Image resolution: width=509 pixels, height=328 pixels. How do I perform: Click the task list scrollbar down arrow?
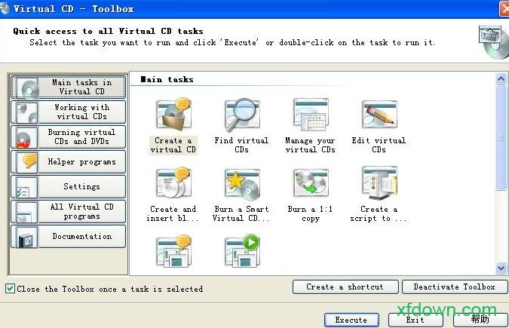tap(501, 268)
